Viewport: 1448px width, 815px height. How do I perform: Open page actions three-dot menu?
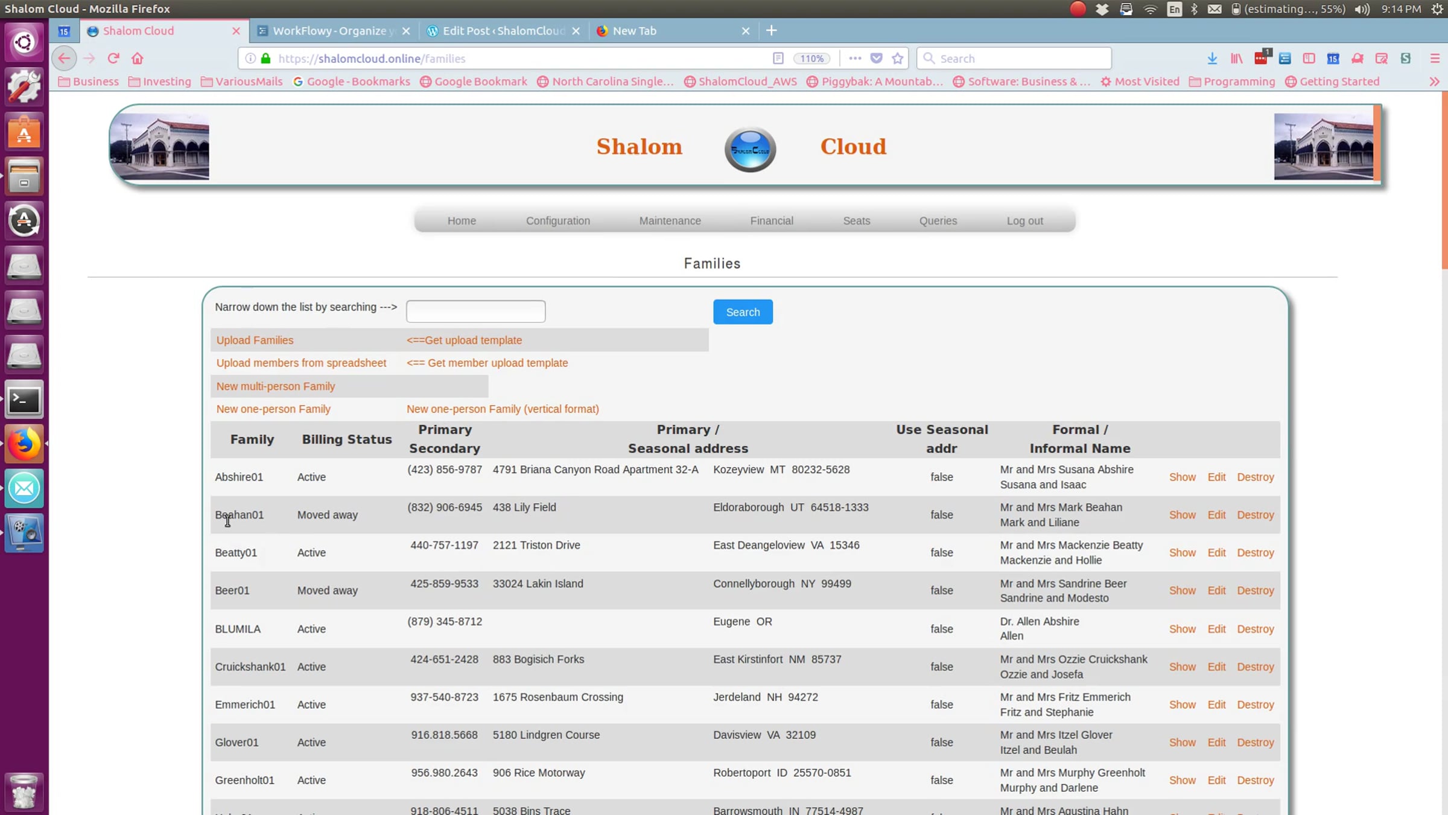point(855,58)
